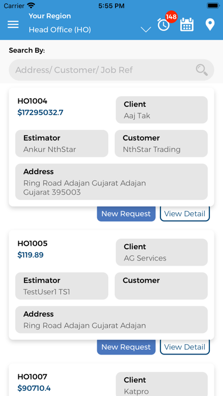Select the Aaj Tak client field

click(162, 110)
